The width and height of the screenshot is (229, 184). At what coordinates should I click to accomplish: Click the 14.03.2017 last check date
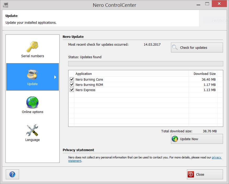[x=152, y=44]
